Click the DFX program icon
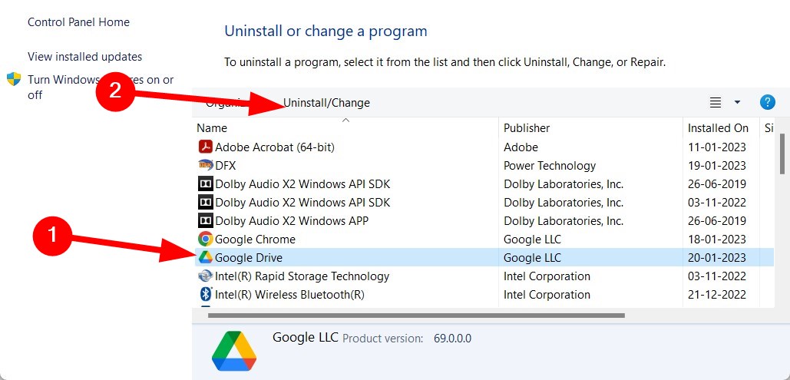 point(205,165)
